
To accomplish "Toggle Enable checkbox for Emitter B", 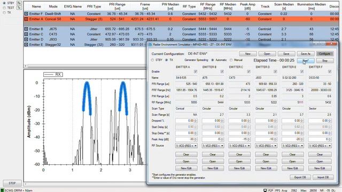I will tap(222, 71).
